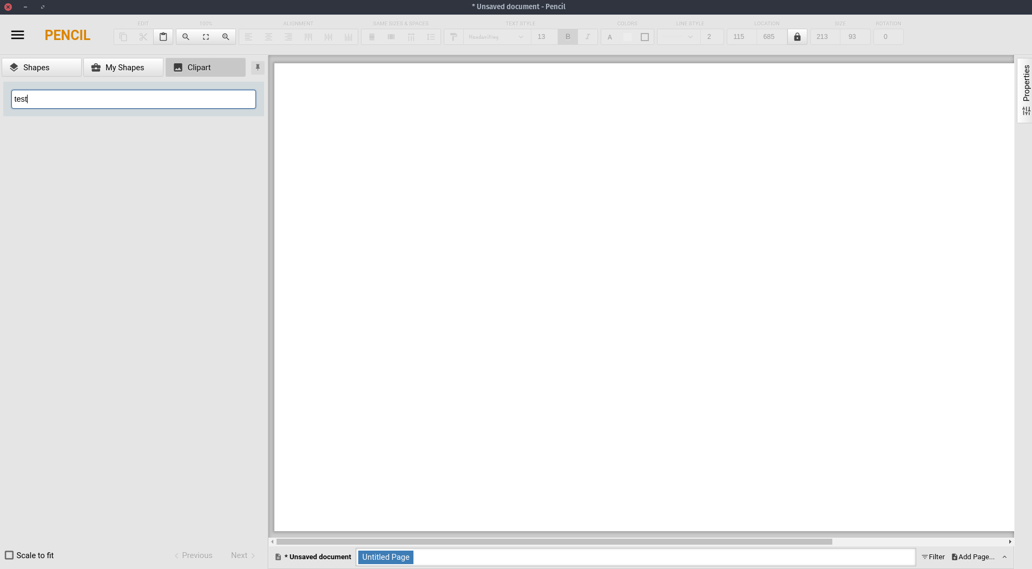Open the stroke color swatch
This screenshot has height=569, width=1032.
[645, 37]
